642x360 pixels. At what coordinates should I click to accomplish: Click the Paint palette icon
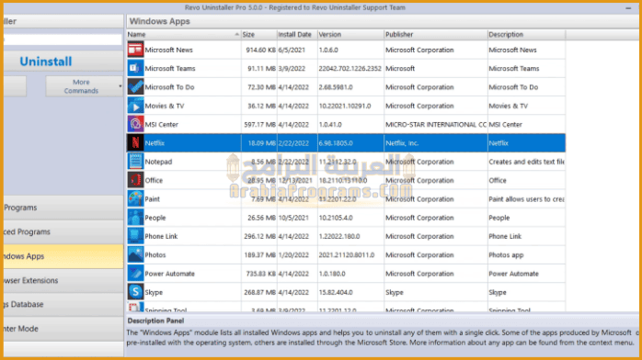pos(135,199)
